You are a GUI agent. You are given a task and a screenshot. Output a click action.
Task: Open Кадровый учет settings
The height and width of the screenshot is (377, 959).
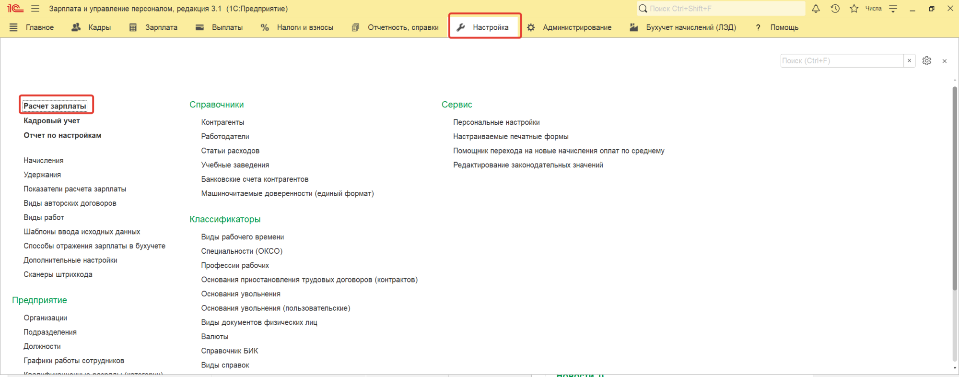pos(52,121)
